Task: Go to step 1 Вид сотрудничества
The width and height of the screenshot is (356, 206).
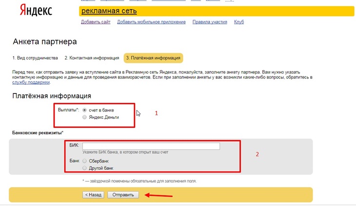Action: coord(35,58)
